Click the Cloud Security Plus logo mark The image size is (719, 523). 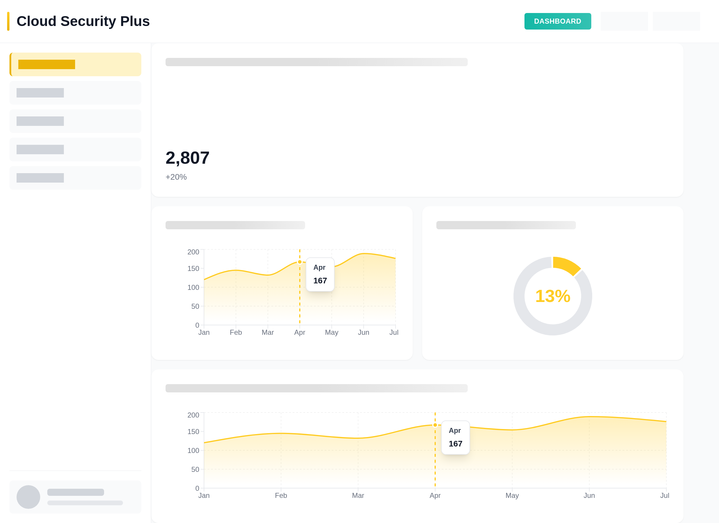9,21
